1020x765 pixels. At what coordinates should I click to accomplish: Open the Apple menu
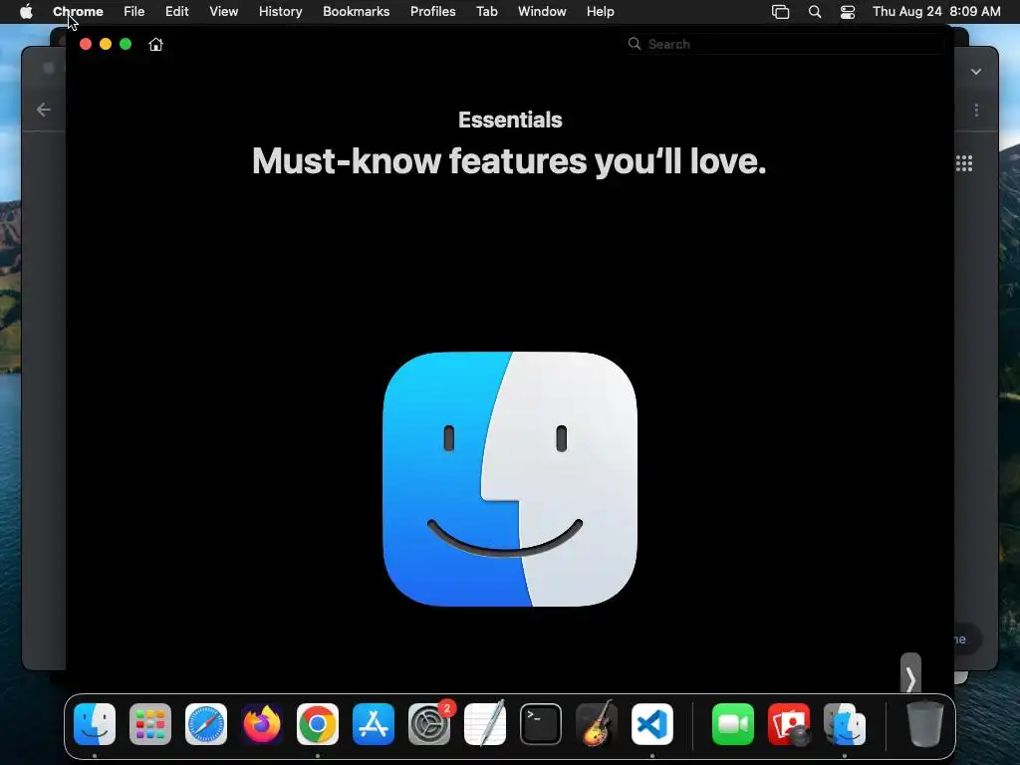pos(26,12)
